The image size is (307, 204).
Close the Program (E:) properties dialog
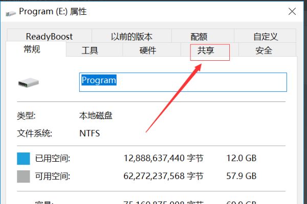[292, 12]
